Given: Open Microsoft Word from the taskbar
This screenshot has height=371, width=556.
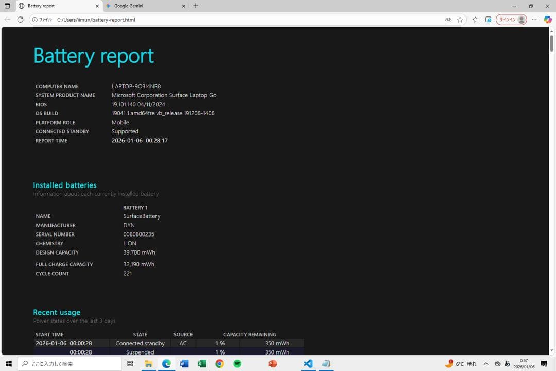Looking at the screenshot, I should (184, 364).
